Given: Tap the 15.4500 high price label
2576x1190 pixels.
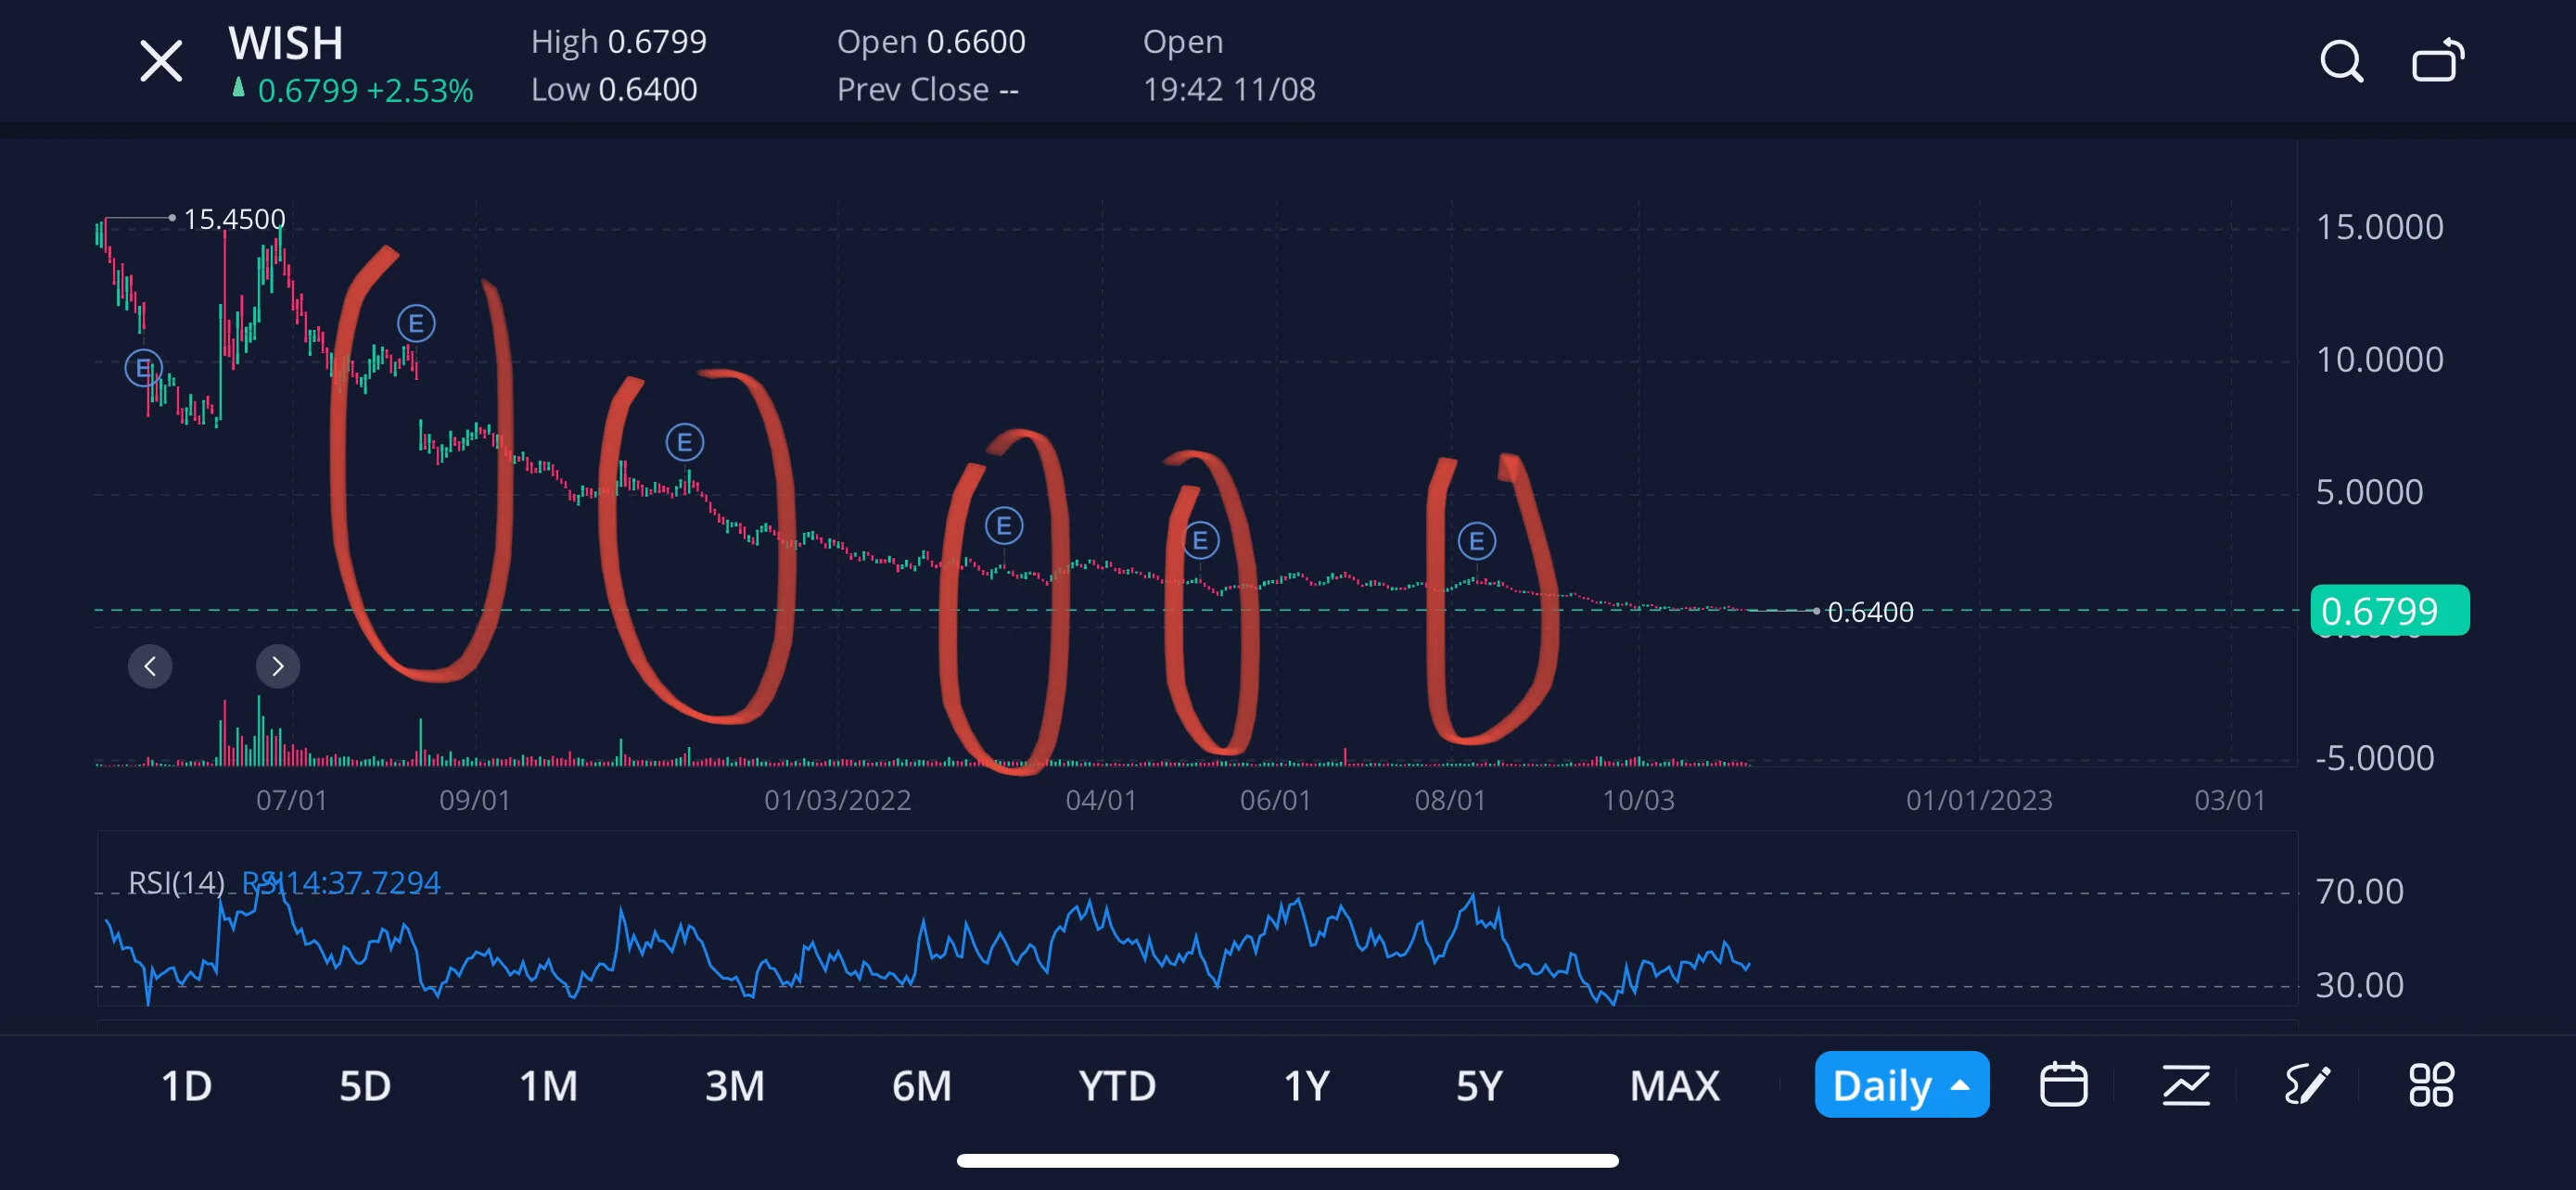Looking at the screenshot, I should coord(234,219).
